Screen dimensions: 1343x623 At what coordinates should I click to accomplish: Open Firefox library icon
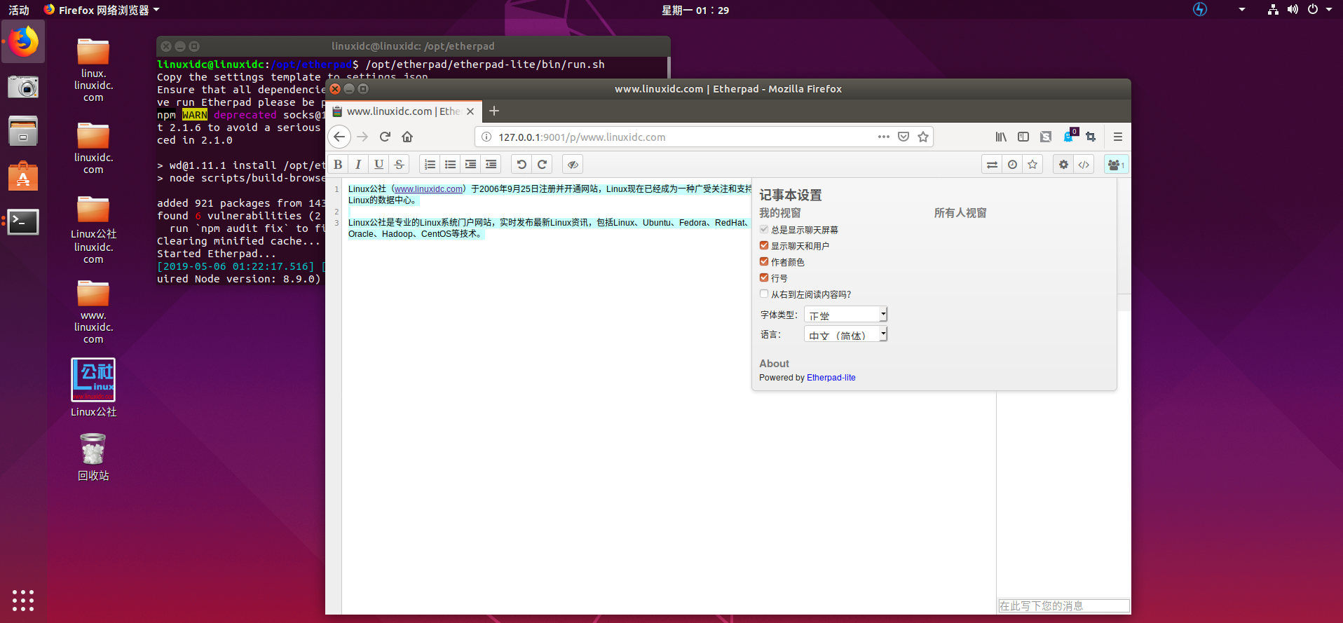tap(1001, 137)
